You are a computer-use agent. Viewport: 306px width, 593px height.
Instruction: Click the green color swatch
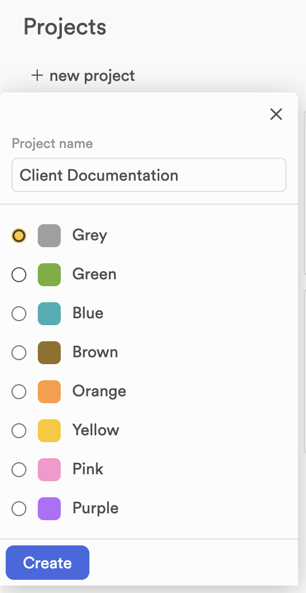[49, 275]
